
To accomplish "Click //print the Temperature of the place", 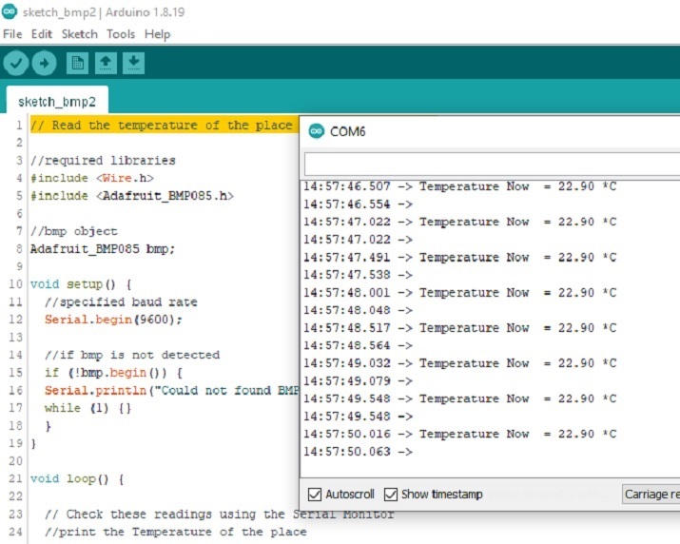I will pos(176,532).
